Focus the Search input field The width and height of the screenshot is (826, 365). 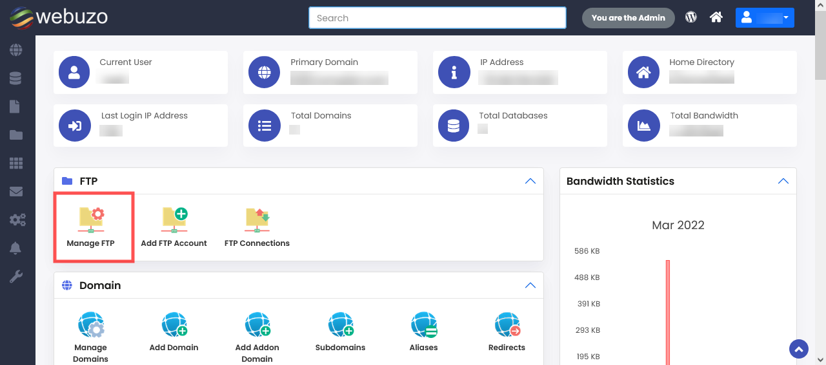(x=437, y=18)
